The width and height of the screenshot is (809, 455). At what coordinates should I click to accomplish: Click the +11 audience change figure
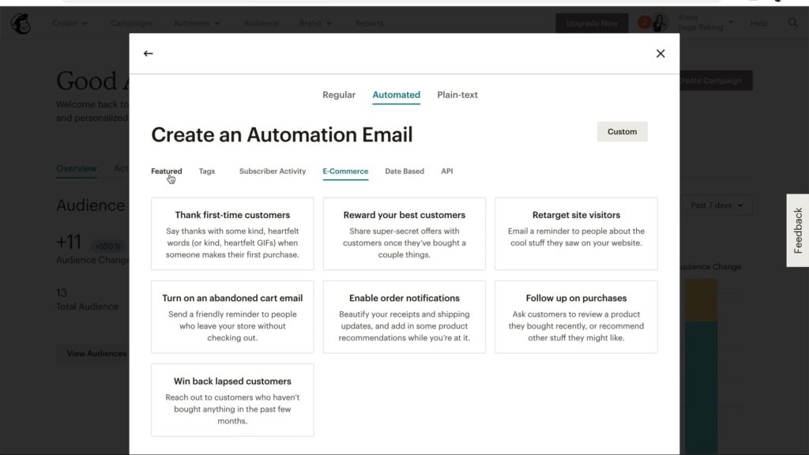pyautogui.click(x=69, y=242)
